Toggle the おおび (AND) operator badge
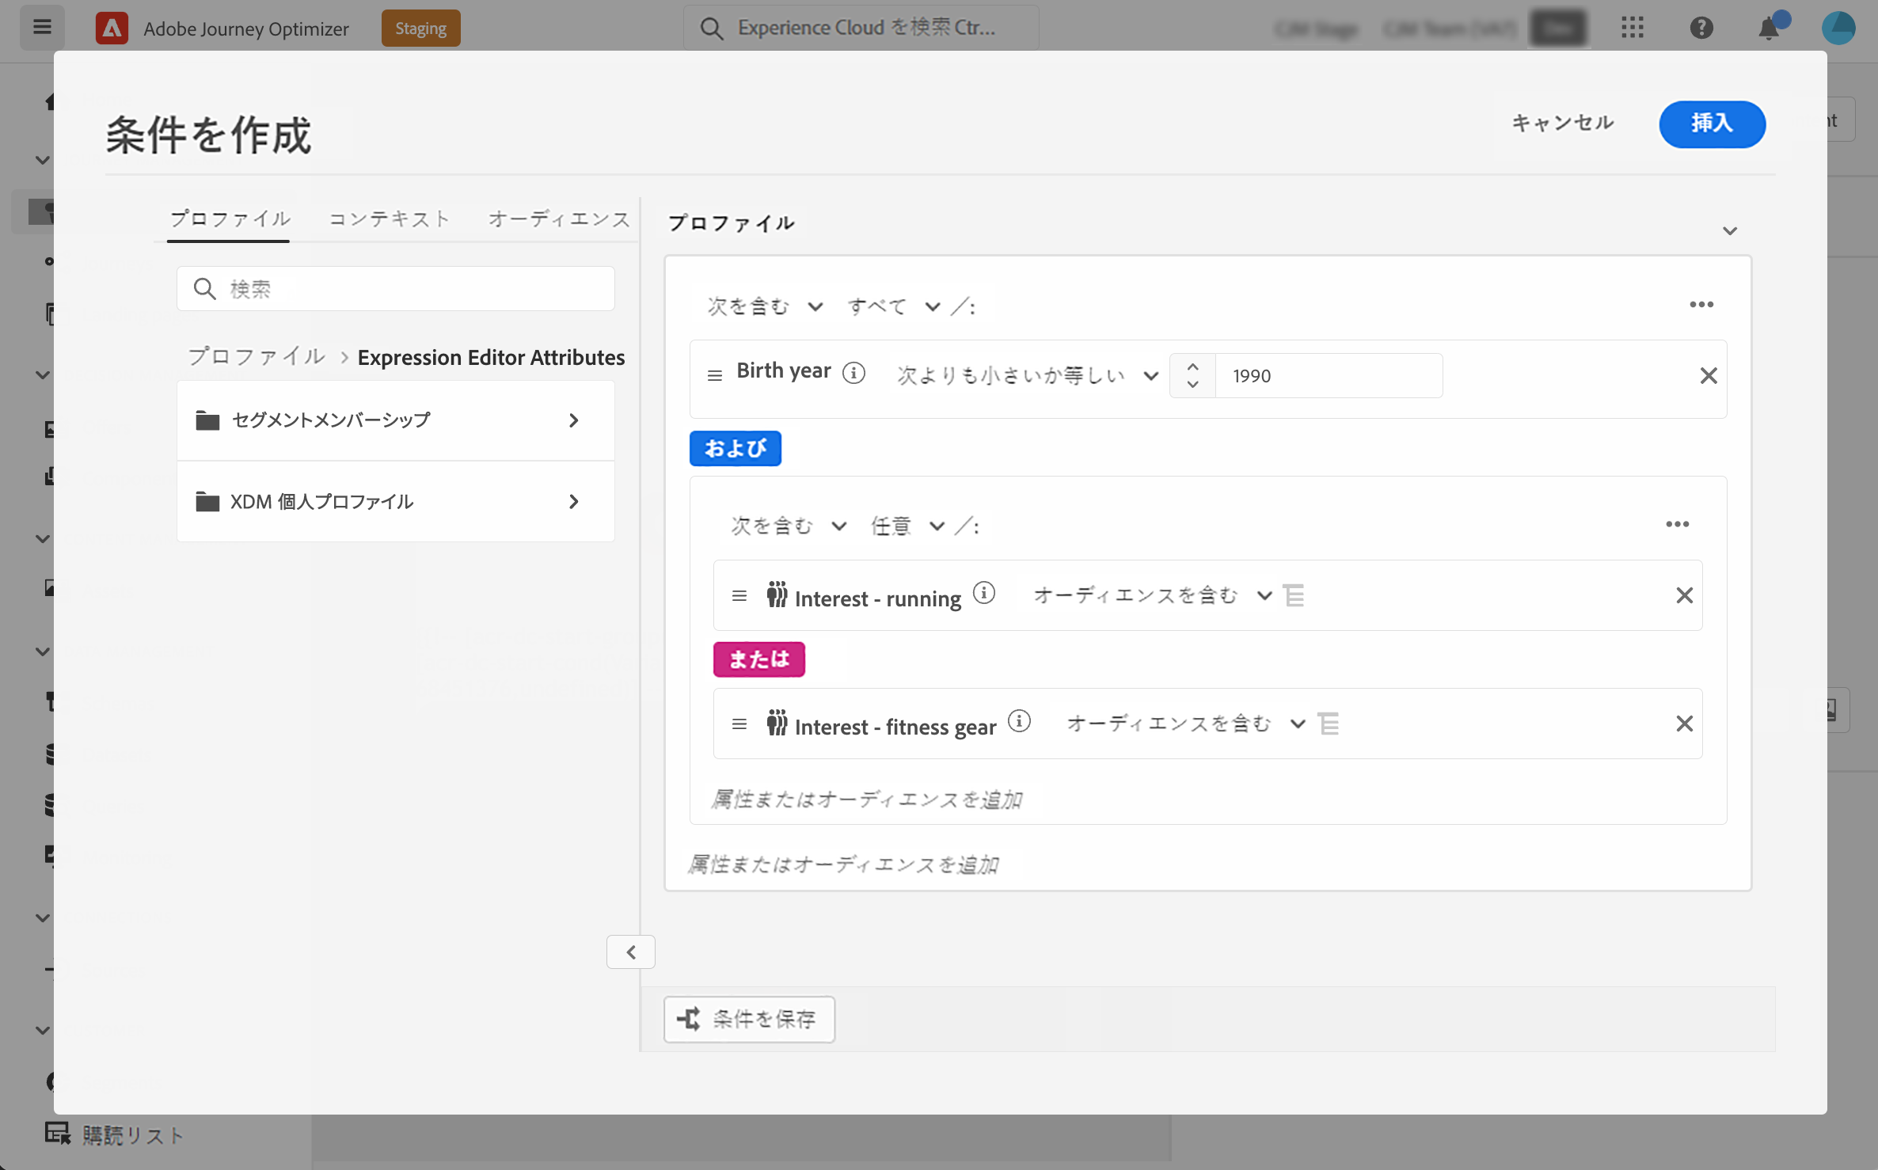Viewport: 1878px width, 1170px height. tap(735, 449)
